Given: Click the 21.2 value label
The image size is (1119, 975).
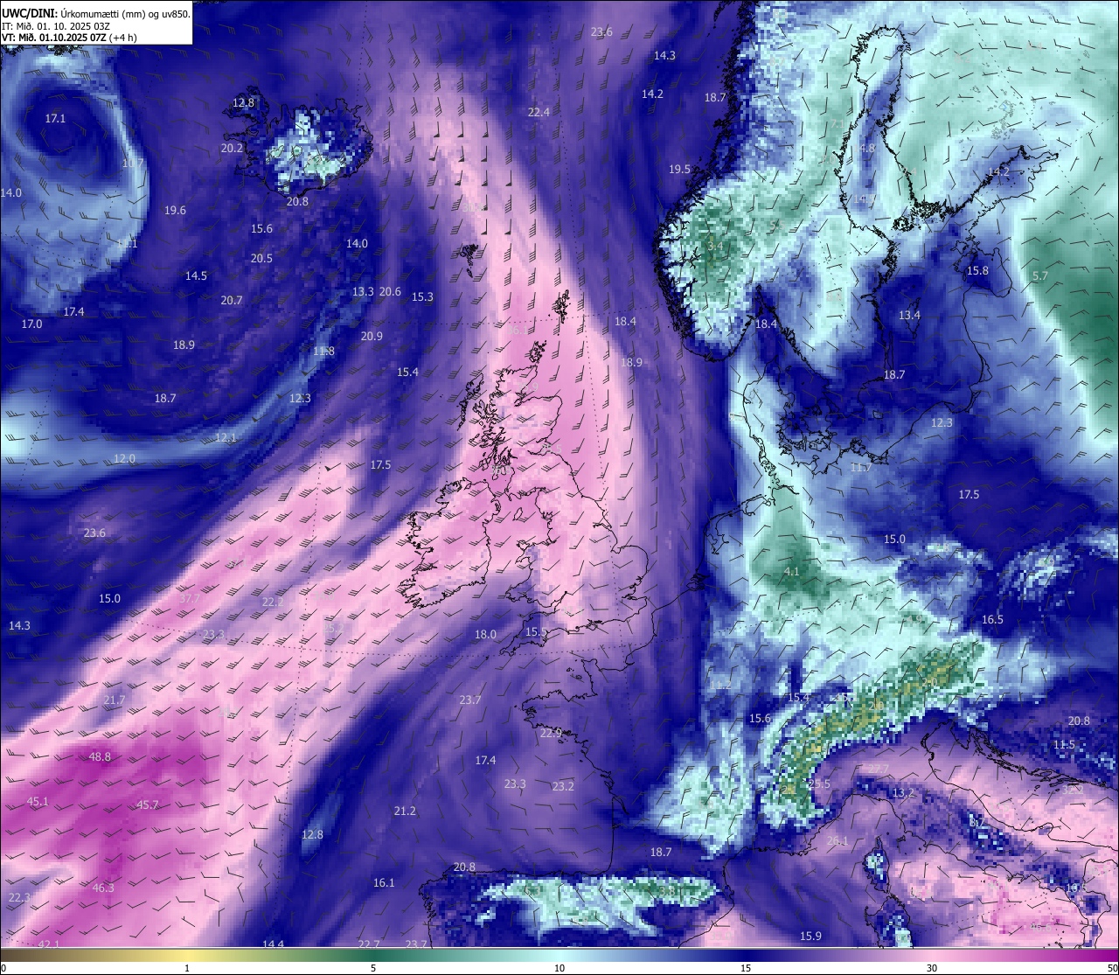Looking at the screenshot, I should (x=405, y=811).
